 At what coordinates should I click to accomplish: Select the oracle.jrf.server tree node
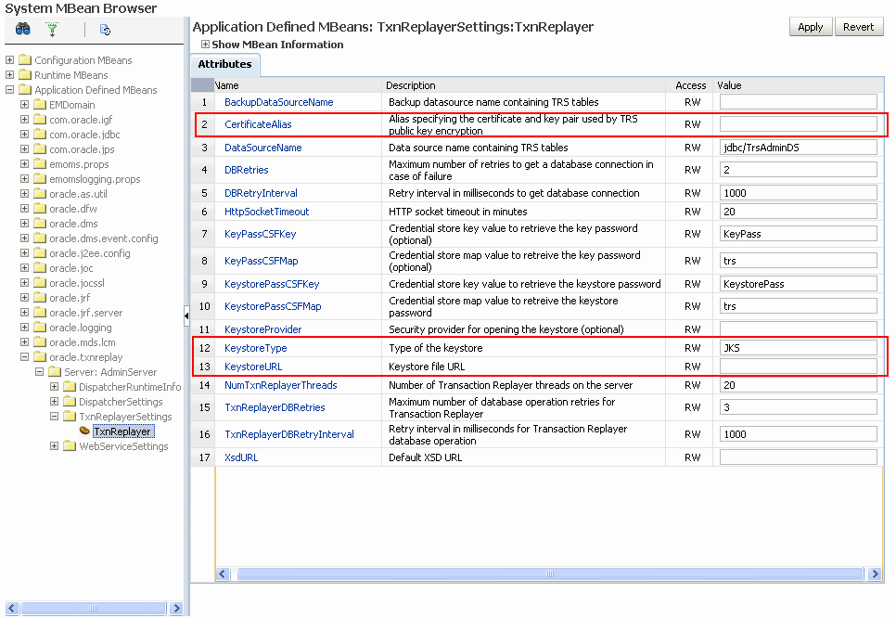[85, 312]
